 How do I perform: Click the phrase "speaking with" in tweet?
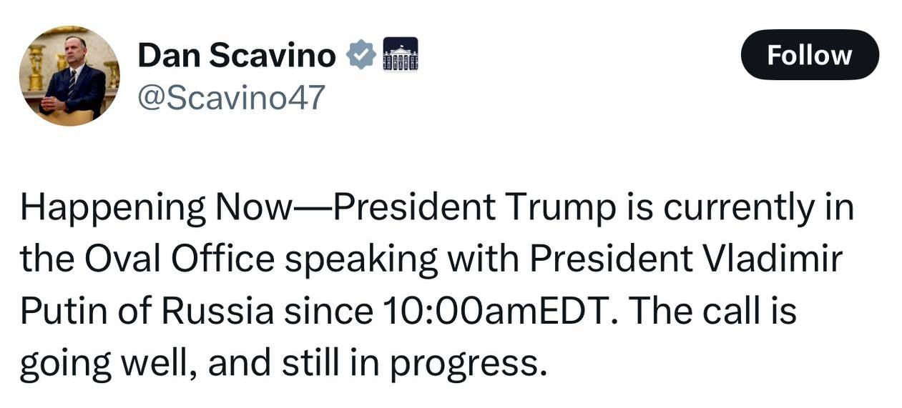point(397,260)
